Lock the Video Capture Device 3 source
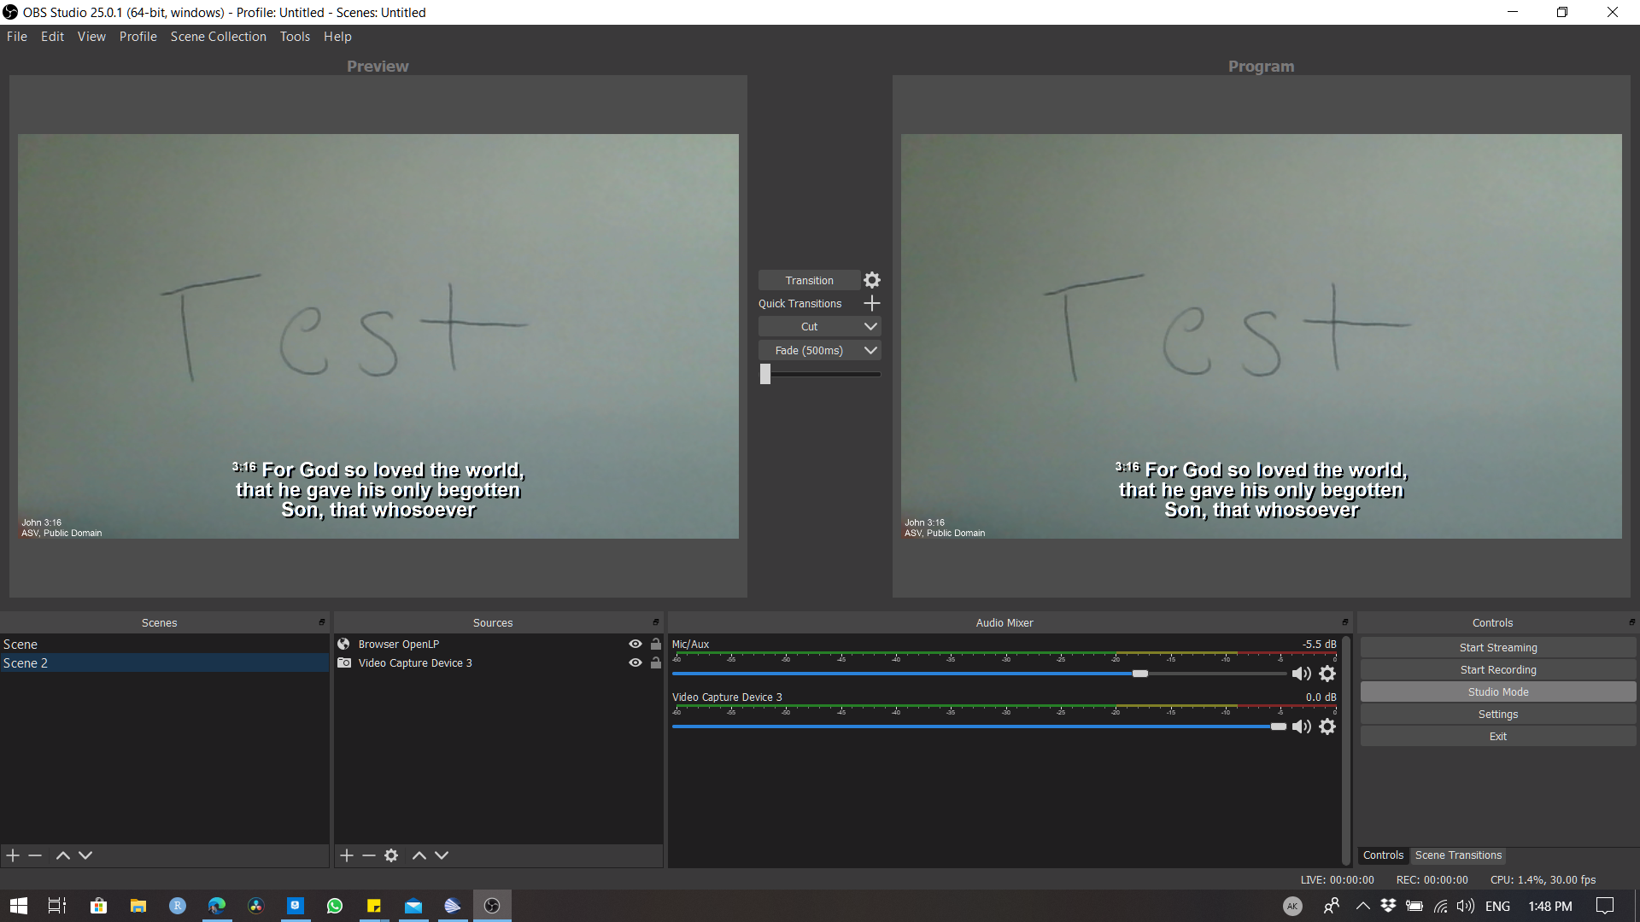The height and width of the screenshot is (922, 1640). pyautogui.click(x=655, y=662)
